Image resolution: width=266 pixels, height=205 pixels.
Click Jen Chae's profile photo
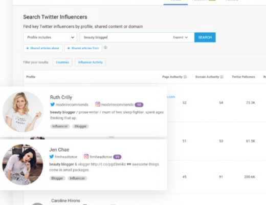click(x=23, y=165)
